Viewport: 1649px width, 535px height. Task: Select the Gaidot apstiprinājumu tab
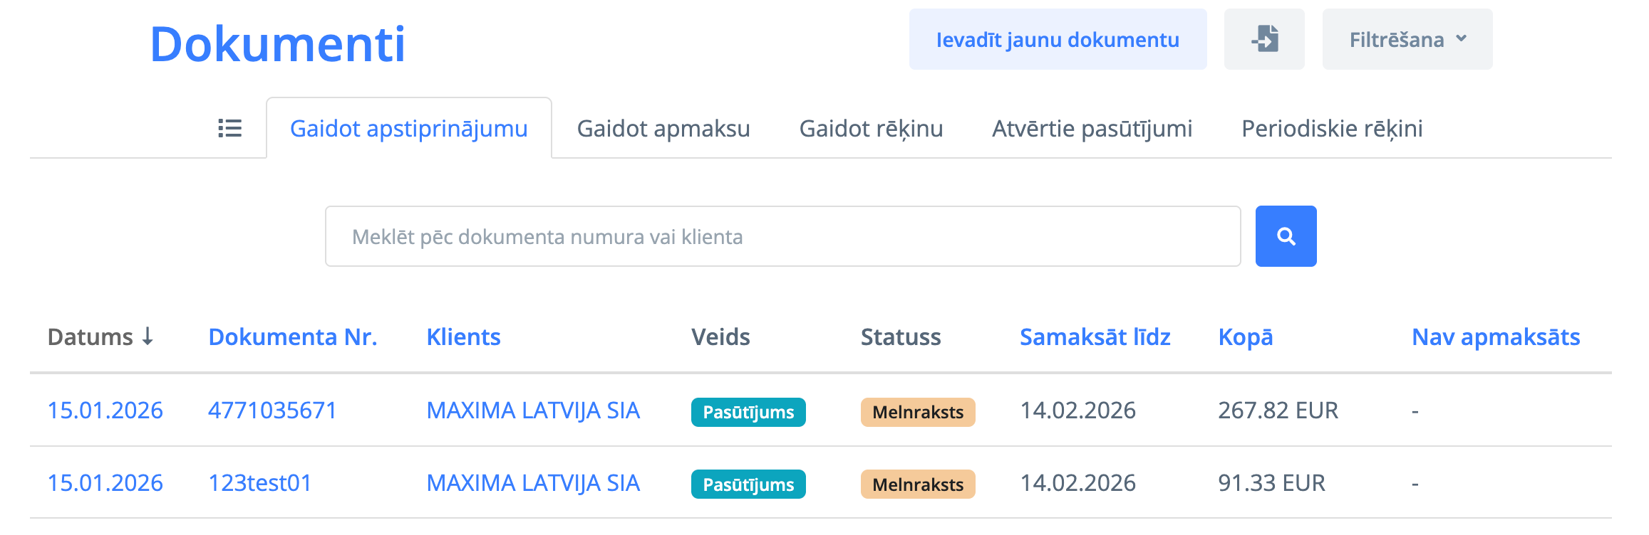click(408, 129)
